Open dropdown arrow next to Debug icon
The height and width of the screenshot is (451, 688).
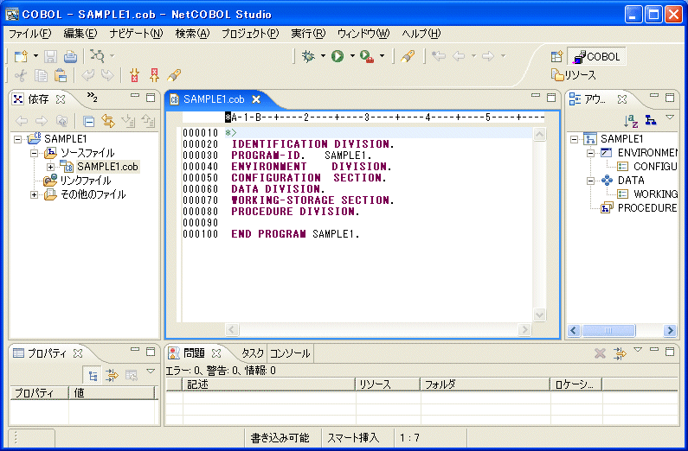pyautogui.click(x=323, y=56)
